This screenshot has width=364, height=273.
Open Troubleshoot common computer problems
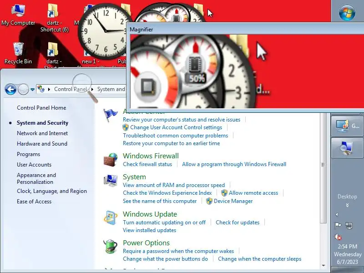(x=176, y=136)
